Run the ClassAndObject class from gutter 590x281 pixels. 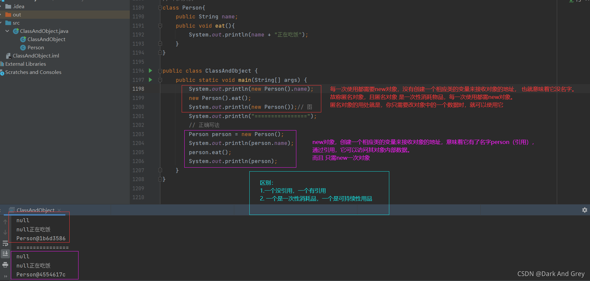[x=150, y=71]
